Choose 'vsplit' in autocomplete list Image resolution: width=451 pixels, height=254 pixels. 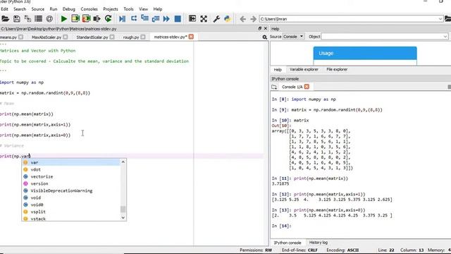[x=71, y=212]
